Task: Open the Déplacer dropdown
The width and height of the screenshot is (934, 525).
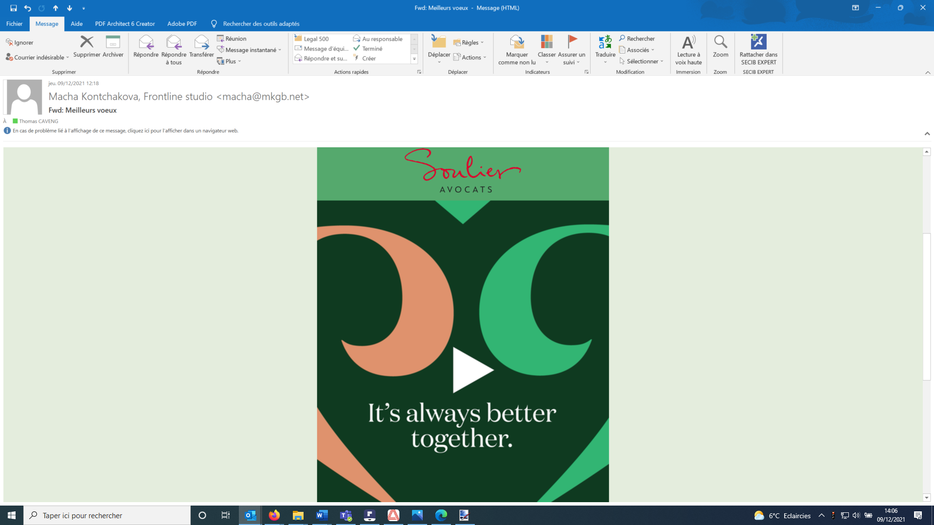Action: (439, 50)
